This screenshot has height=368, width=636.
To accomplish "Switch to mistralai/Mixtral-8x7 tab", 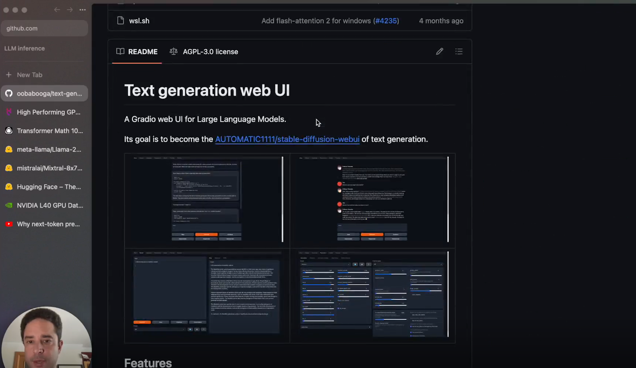I will coord(44,168).
